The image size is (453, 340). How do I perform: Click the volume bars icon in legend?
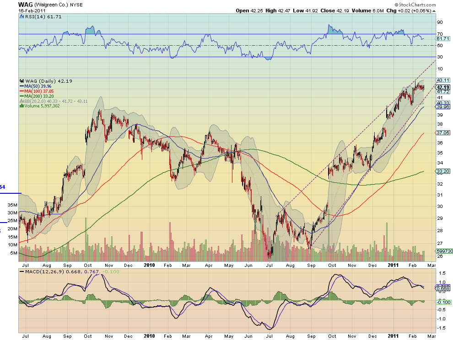coord(22,106)
